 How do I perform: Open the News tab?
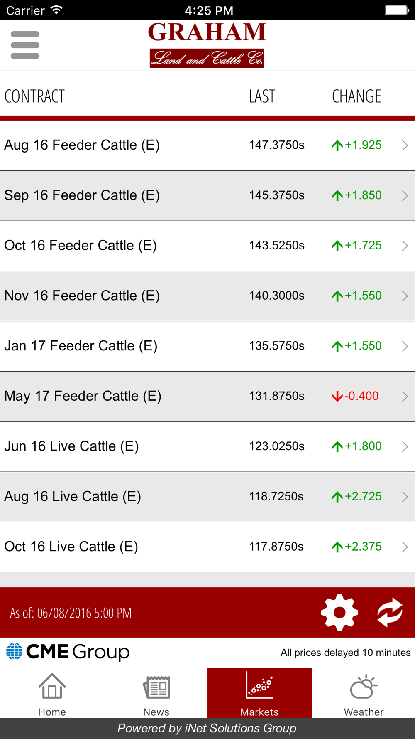click(156, 693)
